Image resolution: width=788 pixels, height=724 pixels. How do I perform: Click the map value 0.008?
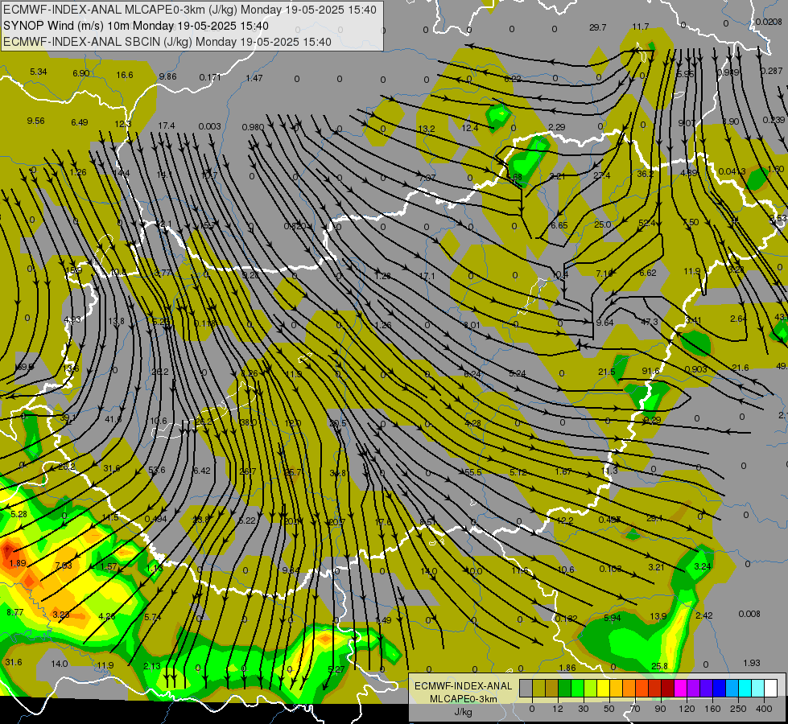point(749,614)
